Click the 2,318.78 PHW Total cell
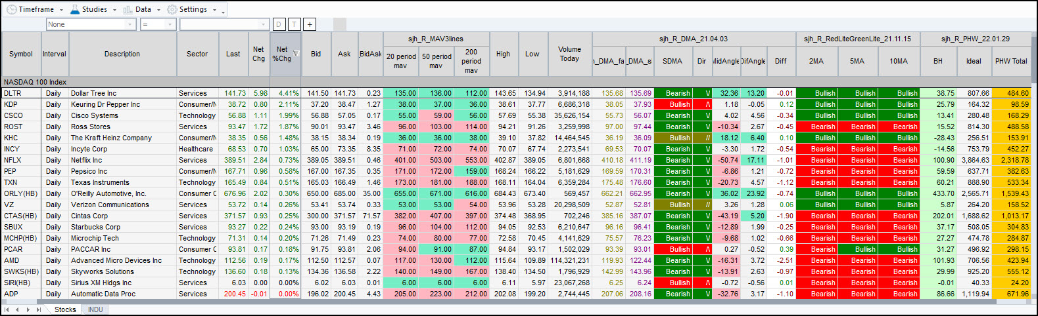The image size is (1038, 316). (x=1011, y=160)
